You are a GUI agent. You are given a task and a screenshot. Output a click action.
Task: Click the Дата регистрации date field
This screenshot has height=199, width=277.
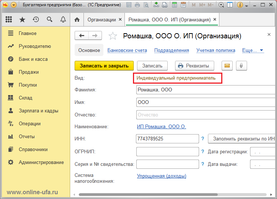coord(263,151)
